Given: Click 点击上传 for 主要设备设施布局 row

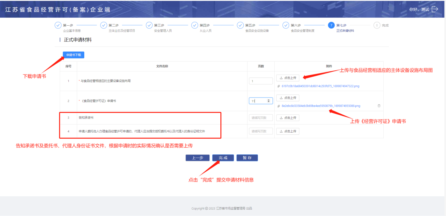Looking at the screenshot, I should coord(288,78).
